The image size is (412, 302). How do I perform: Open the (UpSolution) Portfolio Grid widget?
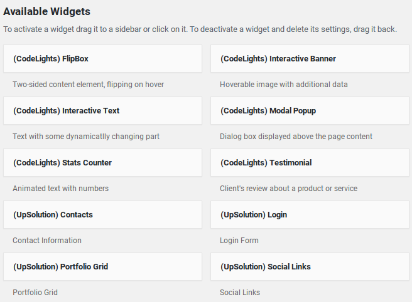point(102,267)
